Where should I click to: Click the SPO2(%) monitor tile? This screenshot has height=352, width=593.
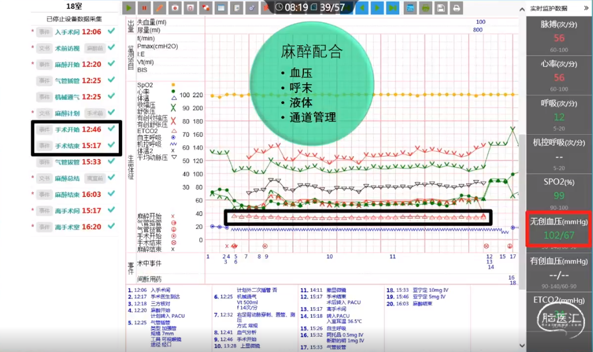point(559,193)
